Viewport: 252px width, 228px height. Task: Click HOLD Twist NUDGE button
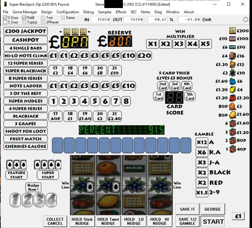108,221
